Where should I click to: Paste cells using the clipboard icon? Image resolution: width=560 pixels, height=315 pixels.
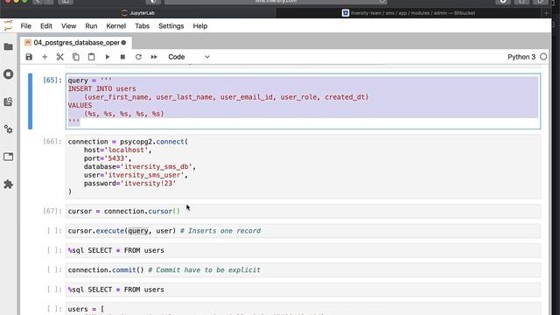click(x=91, y=57)
